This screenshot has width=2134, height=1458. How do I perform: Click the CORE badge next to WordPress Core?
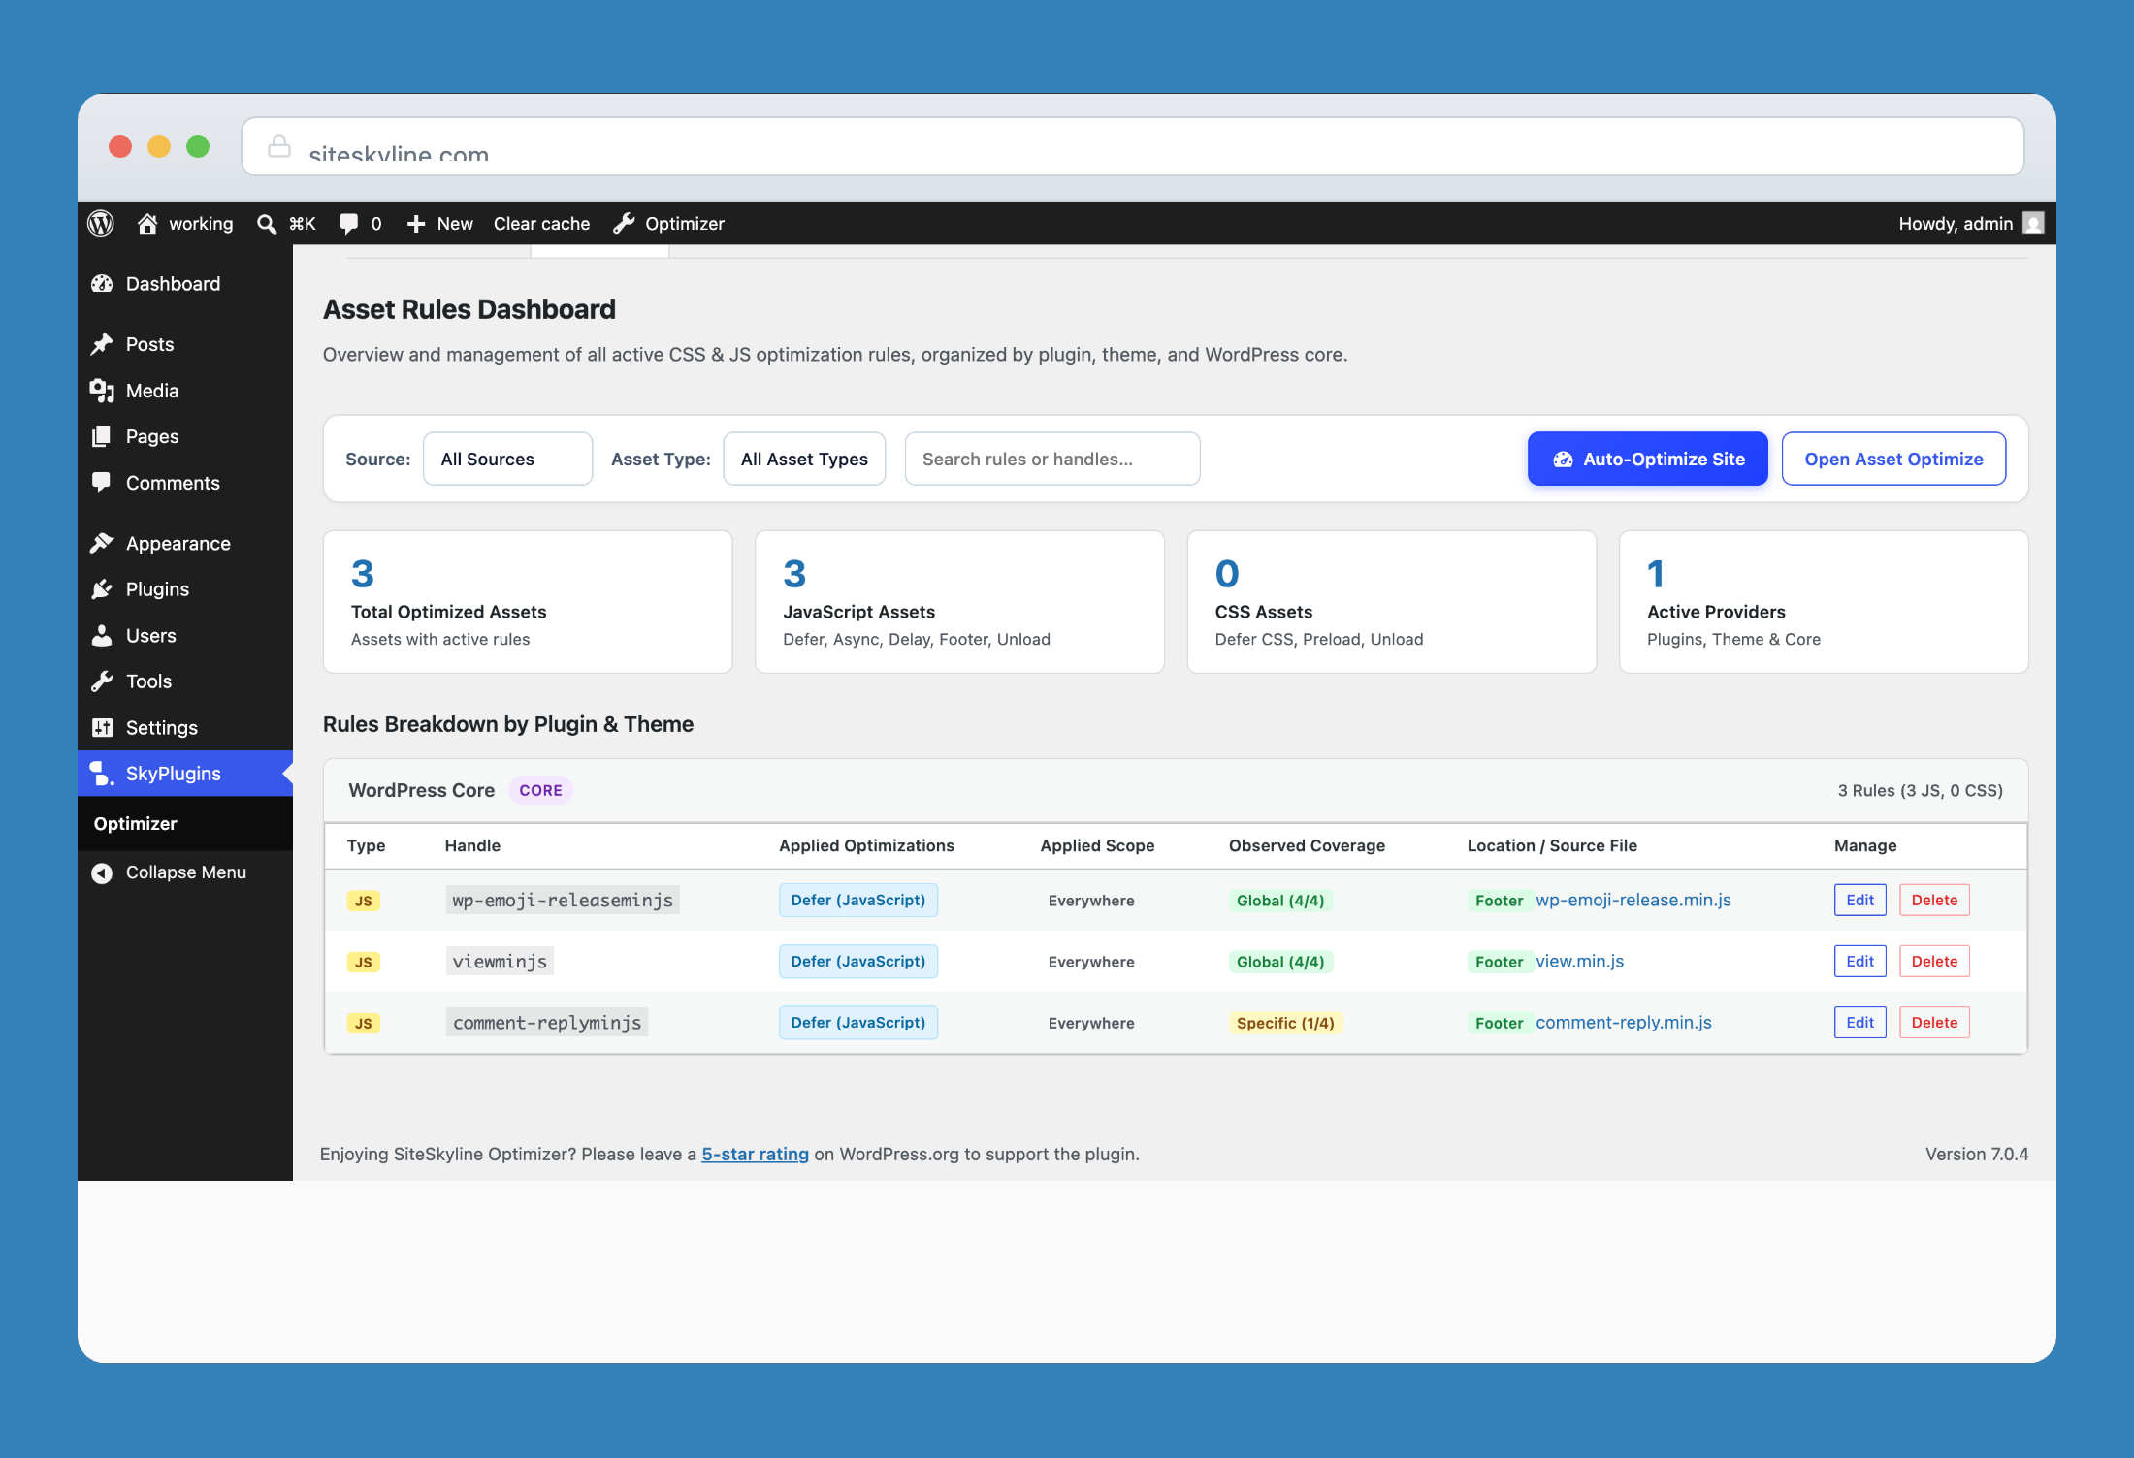540,791
